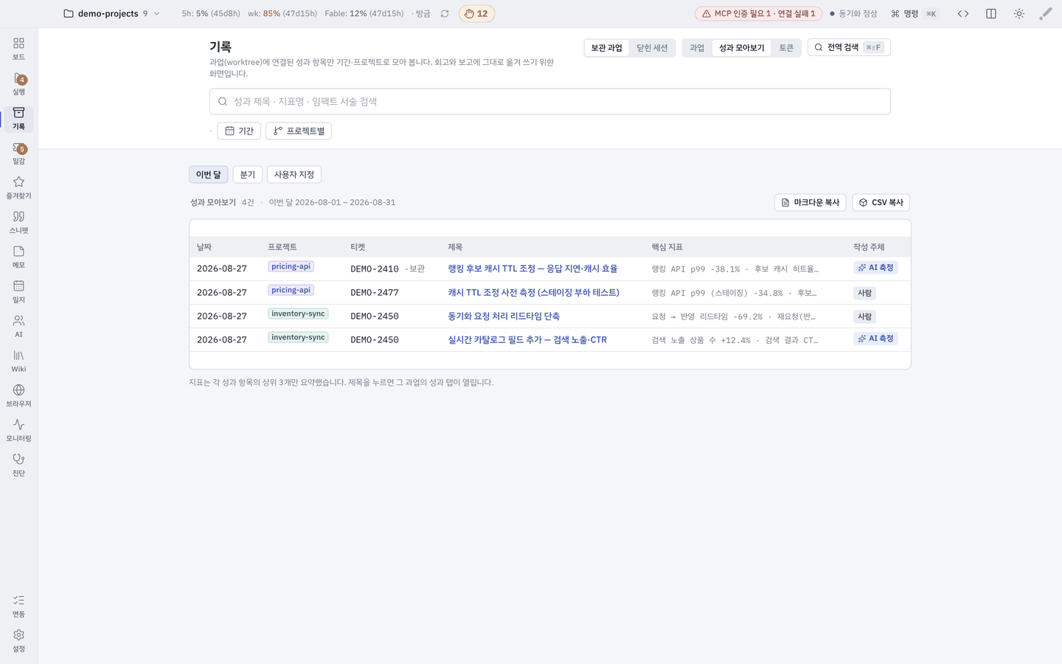Viewport: 1062px width, 664px height.
Task: Open 즐겨찾기 star icon in sidebar
Action: click(18, 188)
